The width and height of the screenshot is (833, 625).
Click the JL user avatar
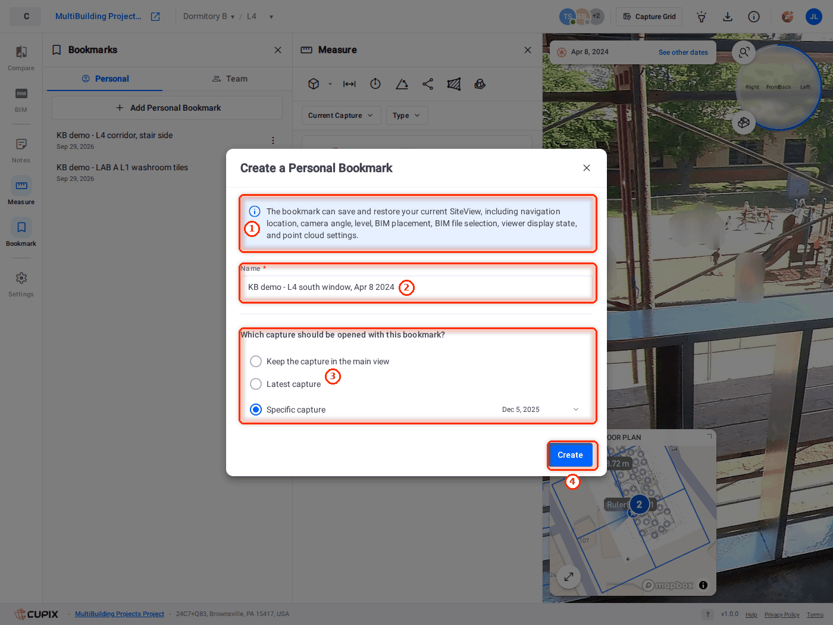pos(814,17)
